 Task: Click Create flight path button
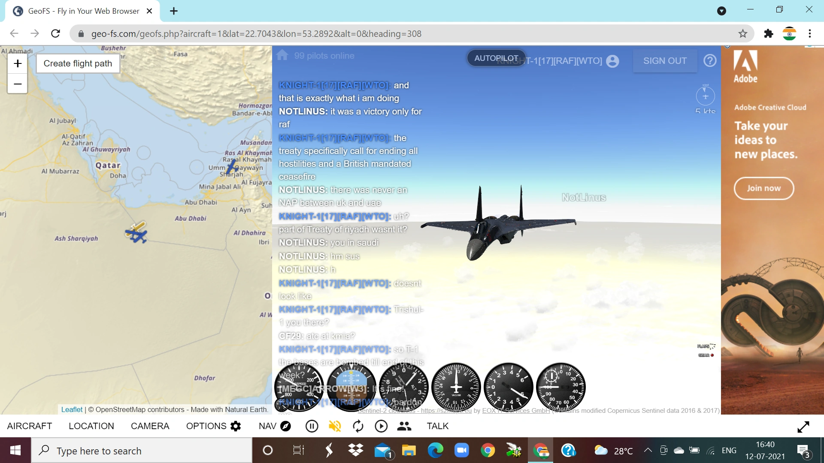78,63
